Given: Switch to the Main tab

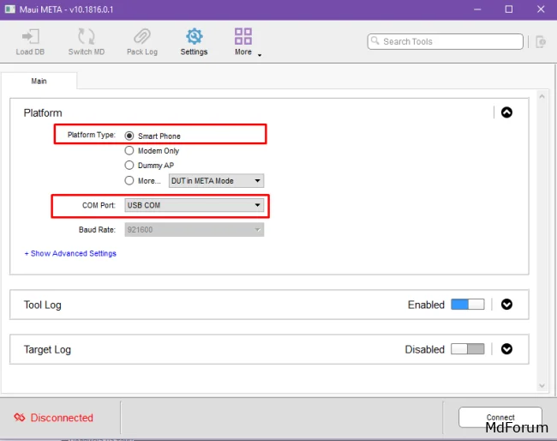Looking at the screenshot, I should pyautogui.click(x=39, y=82).
